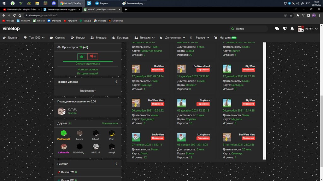Open the notifications bell icon
The width and height of the screenshot is (323, 181).
[292, 29]
